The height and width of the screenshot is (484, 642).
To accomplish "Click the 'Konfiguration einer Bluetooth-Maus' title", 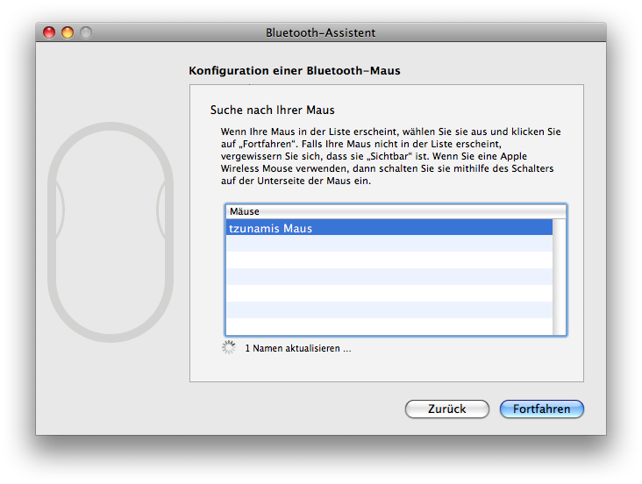I will pos(295,70).
